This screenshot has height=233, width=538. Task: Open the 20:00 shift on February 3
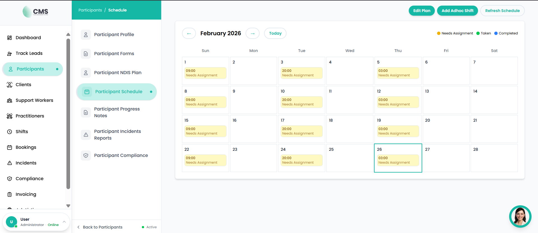(302, 73)
